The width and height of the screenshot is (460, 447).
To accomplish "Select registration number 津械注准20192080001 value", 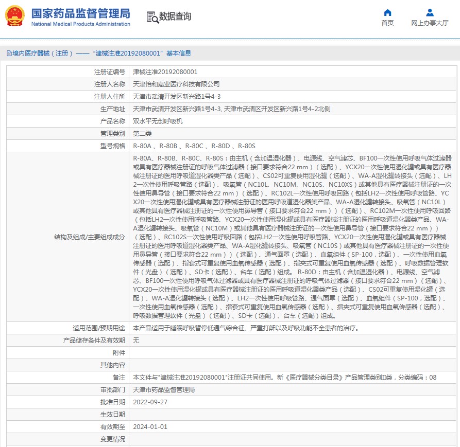I will coord(165,72).
